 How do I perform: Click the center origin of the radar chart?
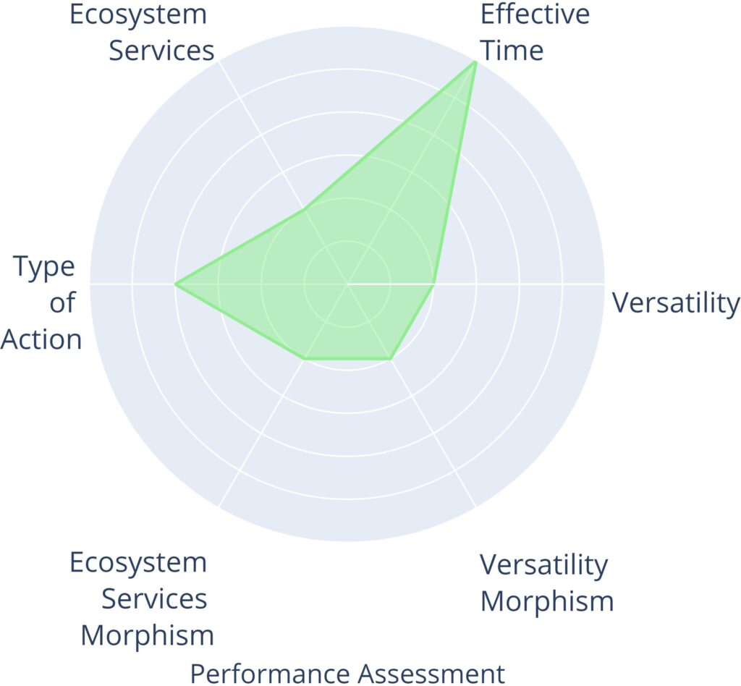click(347, 284)
